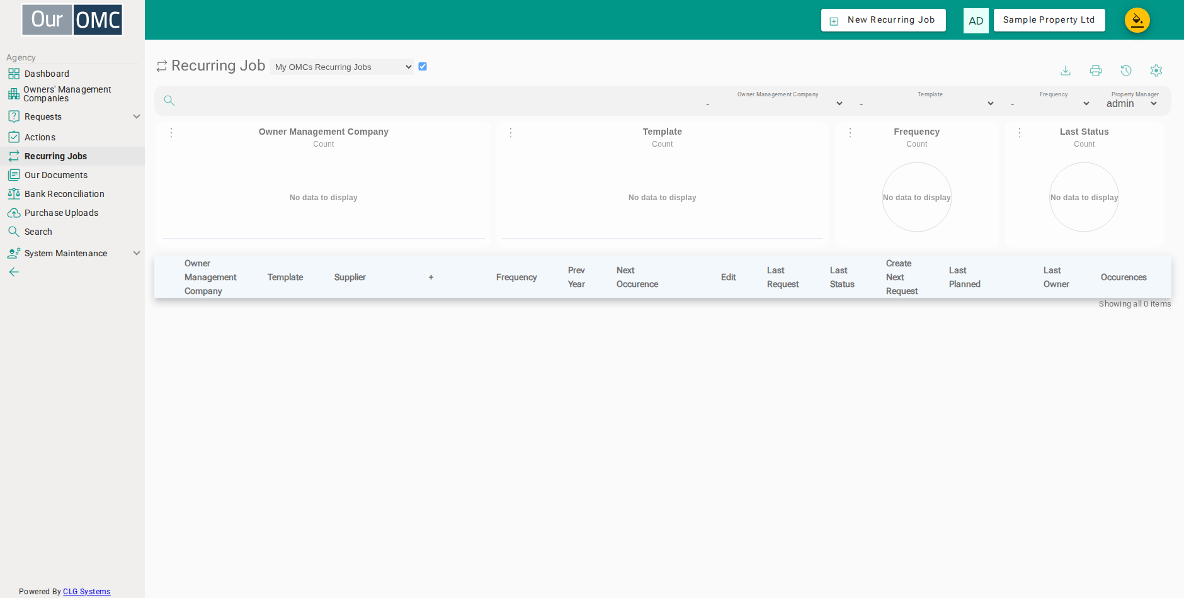Click the System Maintenance users icon
The image size is (1184, 598).
(14, 253)
